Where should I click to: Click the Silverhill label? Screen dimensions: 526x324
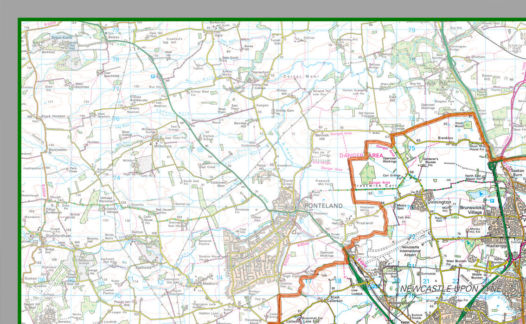coord(137,205)
